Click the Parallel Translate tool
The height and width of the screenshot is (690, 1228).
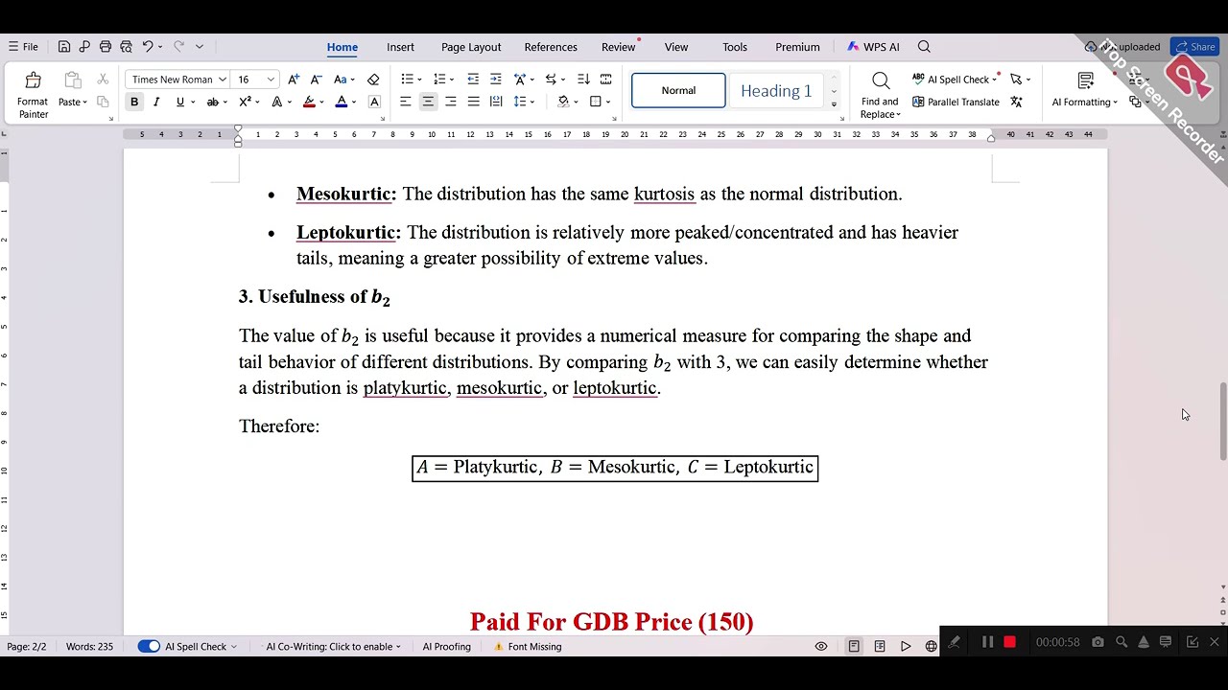click(x=956, y=102)
